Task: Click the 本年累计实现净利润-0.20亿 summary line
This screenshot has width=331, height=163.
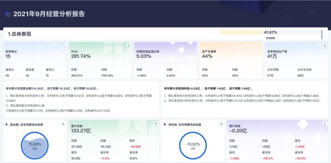Action: [209, 88]
